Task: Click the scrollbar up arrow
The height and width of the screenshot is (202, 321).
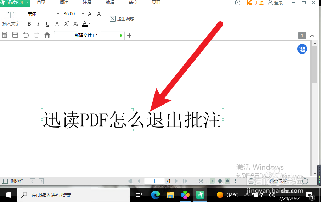Action: (x=315, y=43)
